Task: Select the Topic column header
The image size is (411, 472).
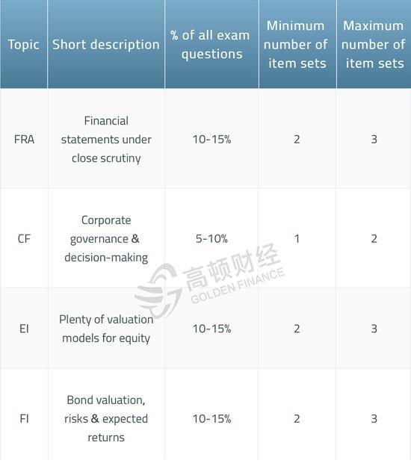Action: coord(23,44)
